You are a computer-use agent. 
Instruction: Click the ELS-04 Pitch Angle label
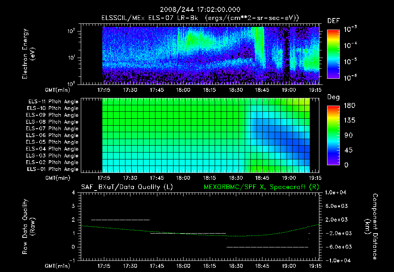52,149
